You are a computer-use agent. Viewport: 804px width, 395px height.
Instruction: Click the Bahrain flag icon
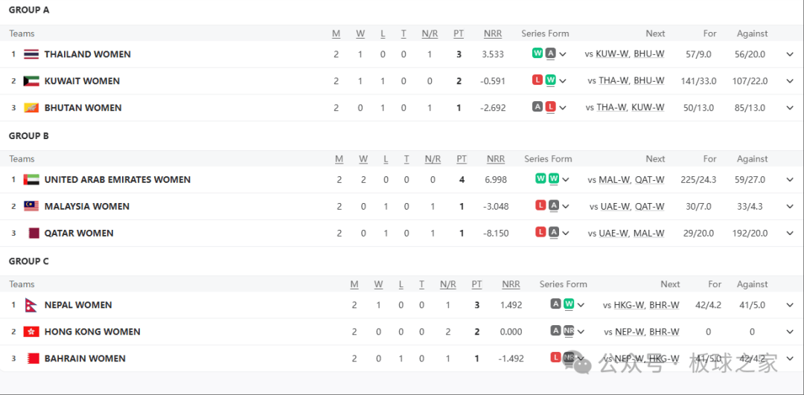(31, 359)
